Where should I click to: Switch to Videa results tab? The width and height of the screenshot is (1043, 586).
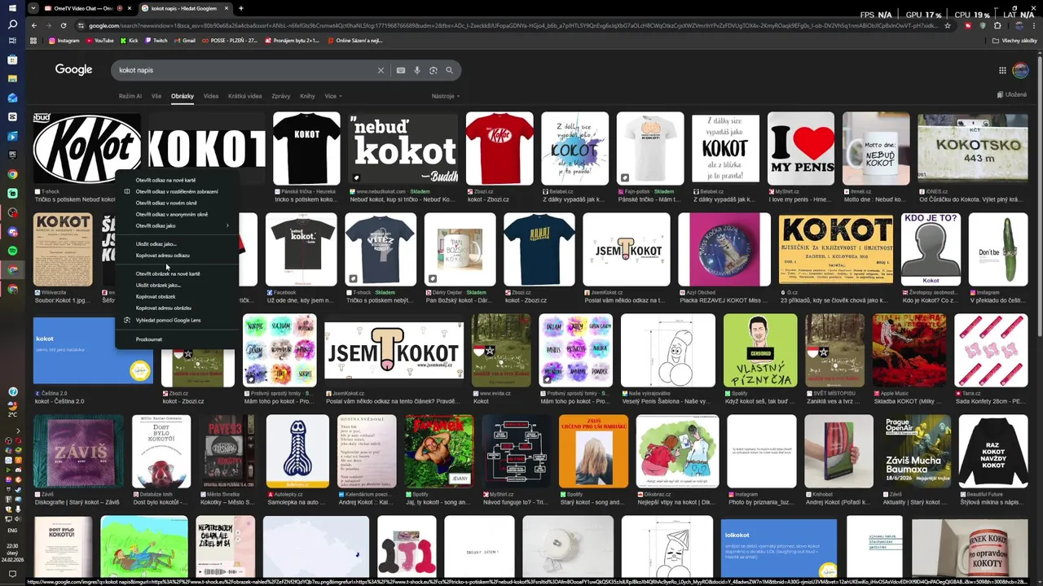(211, 96)
